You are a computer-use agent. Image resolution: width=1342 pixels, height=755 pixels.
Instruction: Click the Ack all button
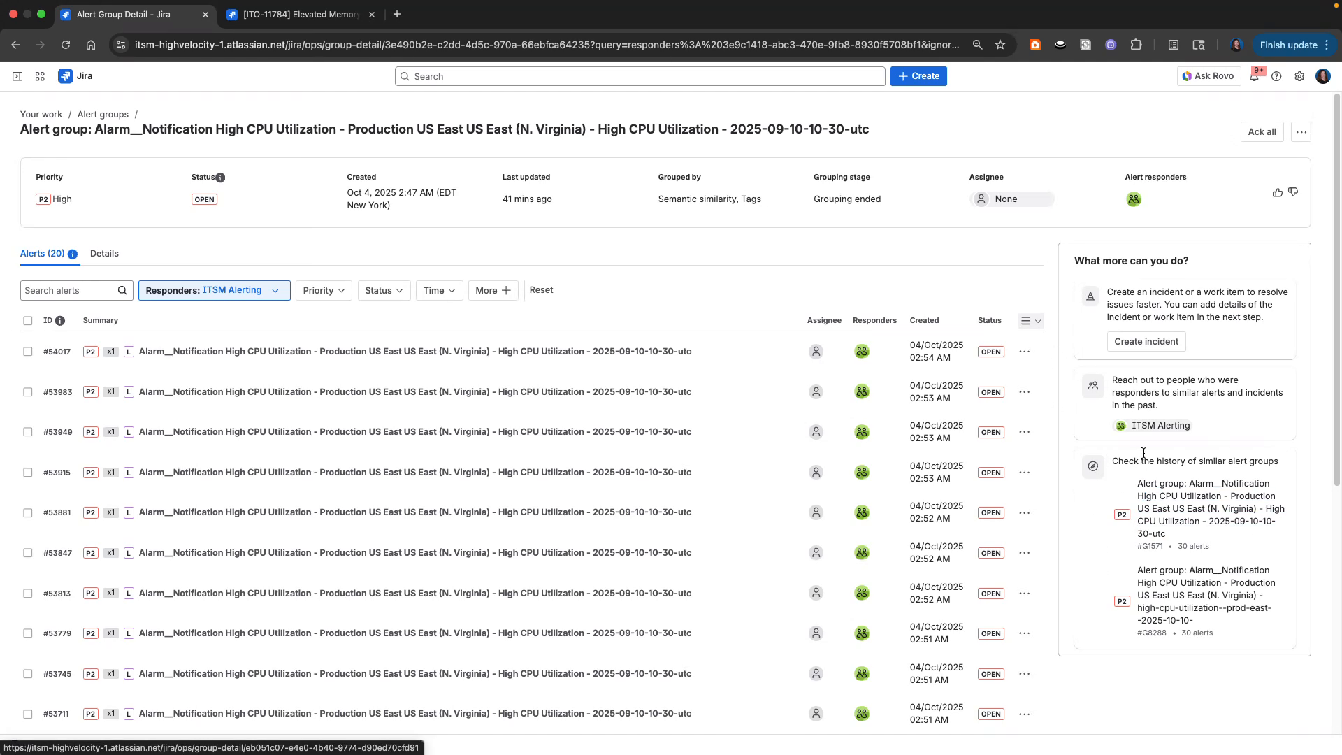click(x=1261, y=131)
